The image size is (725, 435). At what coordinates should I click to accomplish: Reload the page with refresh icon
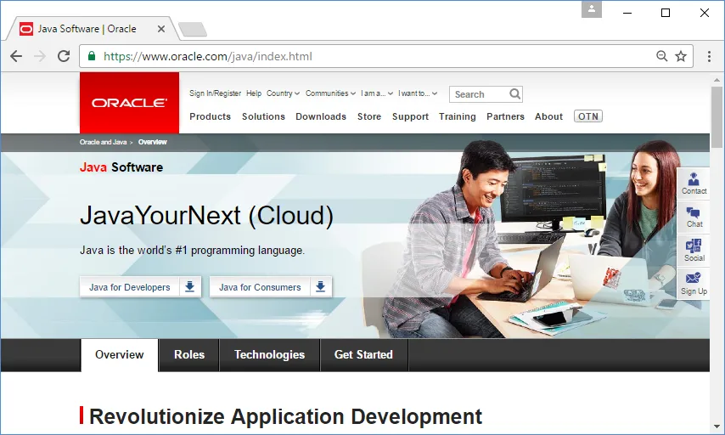pos(63,56)
